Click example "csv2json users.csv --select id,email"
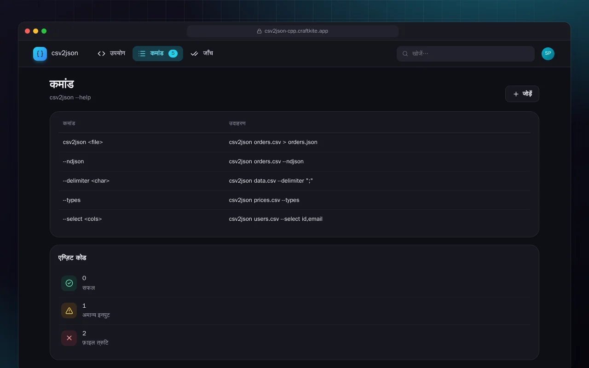This screenshot has height=368, width=589. pos(276,219)
